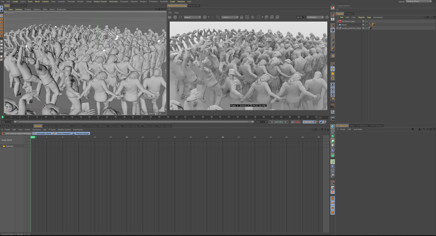Click the render view icon atop right toolbar
The image size is (436, 236).
click(x=333, y=8)
